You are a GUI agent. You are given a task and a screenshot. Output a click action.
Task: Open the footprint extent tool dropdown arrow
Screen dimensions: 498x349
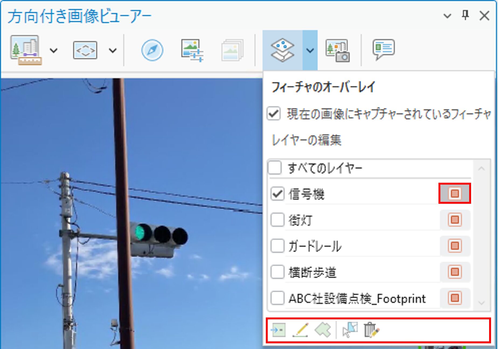coord(113,50)
